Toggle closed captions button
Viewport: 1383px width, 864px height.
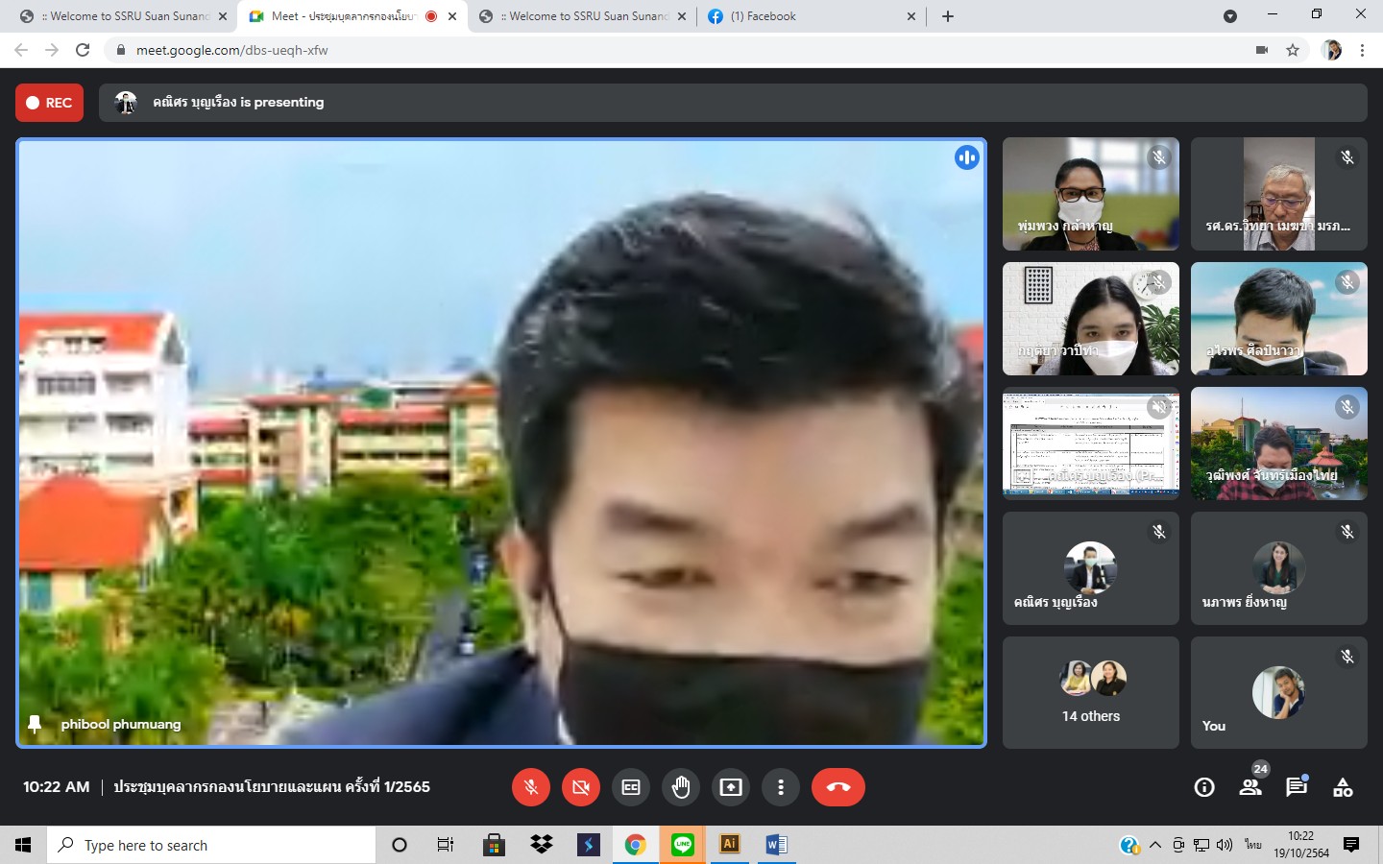[631, 787]
